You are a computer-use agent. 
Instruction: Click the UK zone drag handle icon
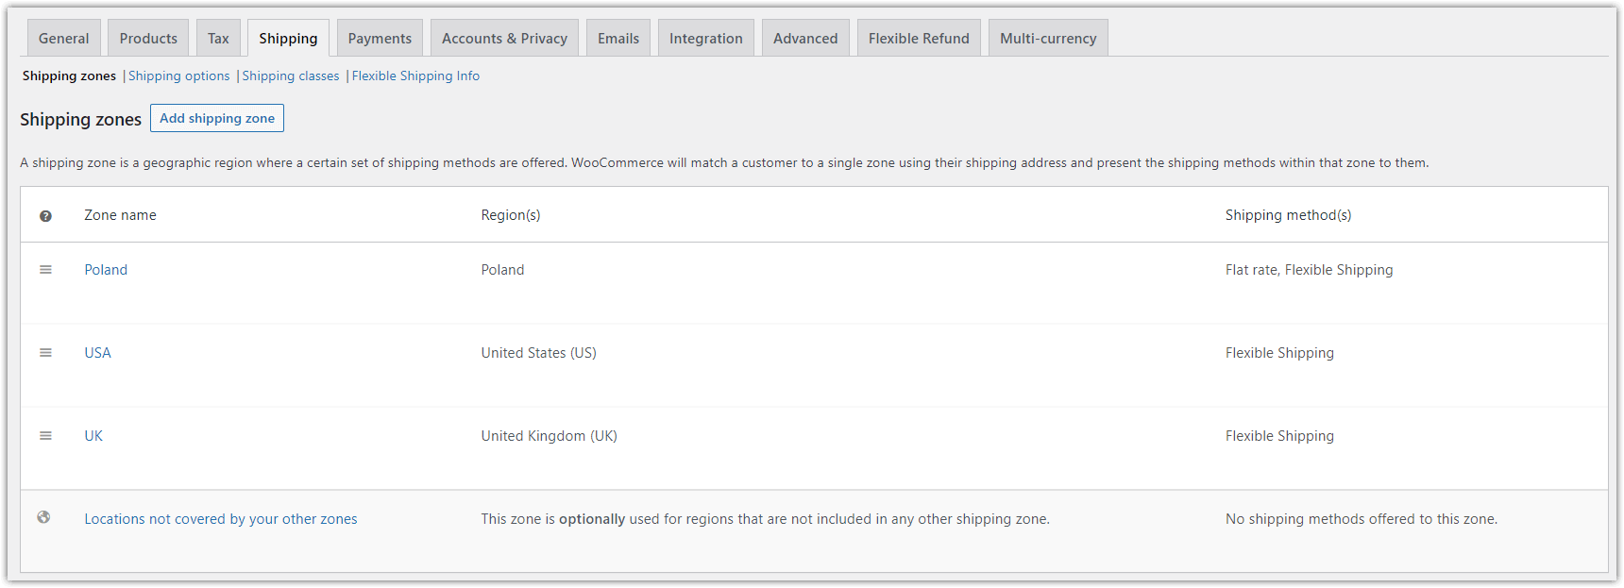(45, 436)
